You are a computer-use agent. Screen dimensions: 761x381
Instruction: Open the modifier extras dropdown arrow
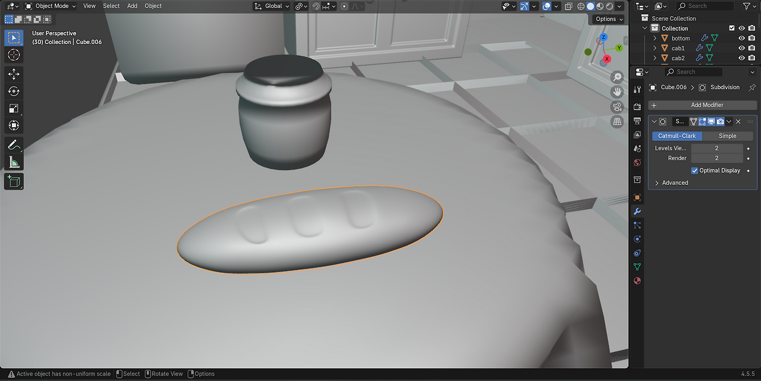tap(729, 121)
